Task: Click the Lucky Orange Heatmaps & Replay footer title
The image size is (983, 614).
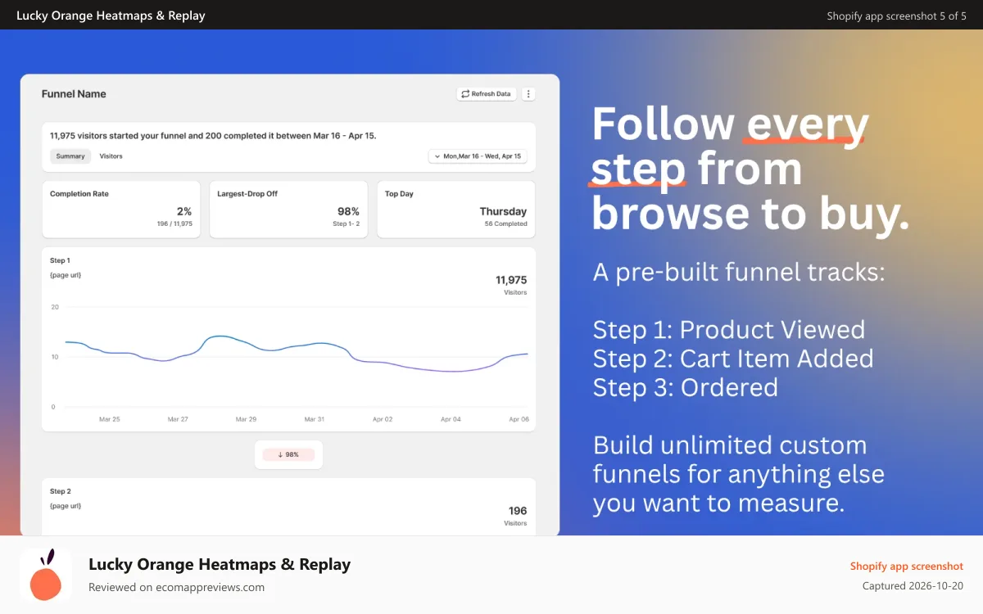Action: pos(220,564)
